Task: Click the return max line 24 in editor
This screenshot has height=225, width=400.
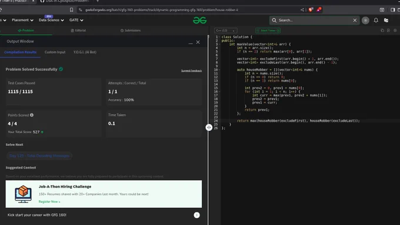Action: [x=298, y=121]
